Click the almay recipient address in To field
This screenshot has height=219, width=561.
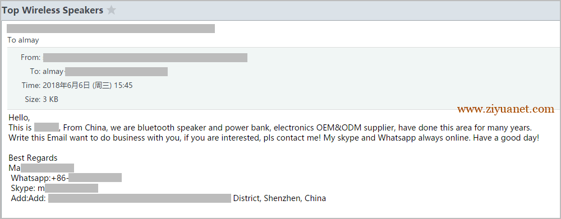[x=105, y=72]
